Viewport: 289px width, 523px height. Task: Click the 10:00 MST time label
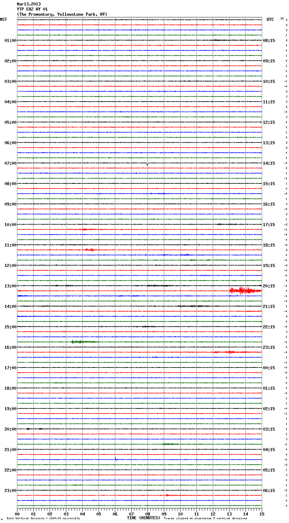(11, 225)
